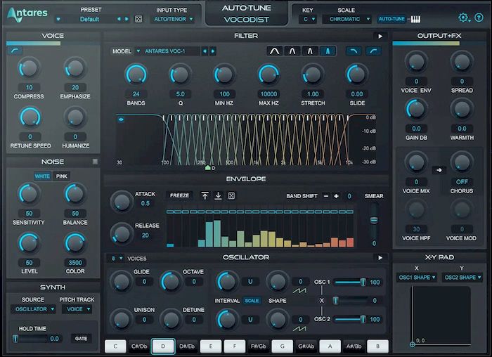The height and width of the screenshot is (357, 492).
Task: Click envelope upload arrow icon
Action: (x=205, y=196)
